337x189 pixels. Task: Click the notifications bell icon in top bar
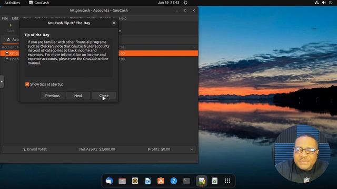(x=185, y=3)
